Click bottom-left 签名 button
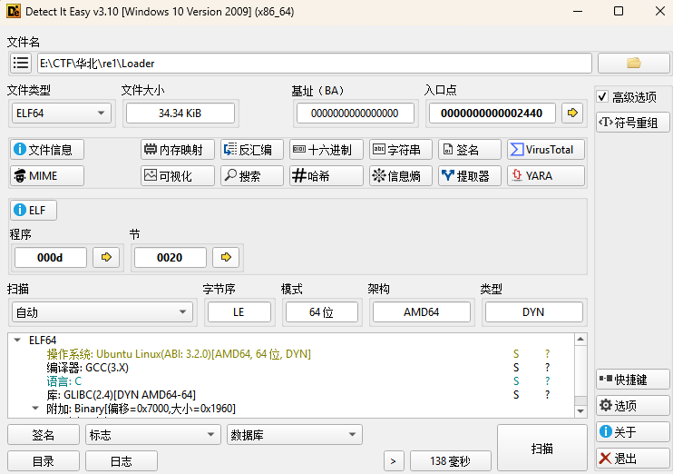This screenshot has width=673, height=474. [44, 434]
